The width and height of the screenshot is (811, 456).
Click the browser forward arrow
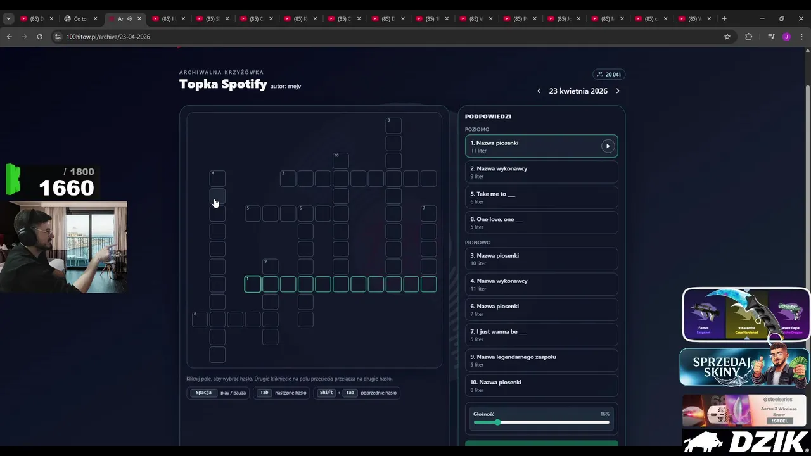[25, 37]
